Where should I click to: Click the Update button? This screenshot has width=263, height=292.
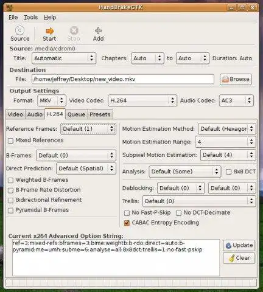click(x=239, y=245)
